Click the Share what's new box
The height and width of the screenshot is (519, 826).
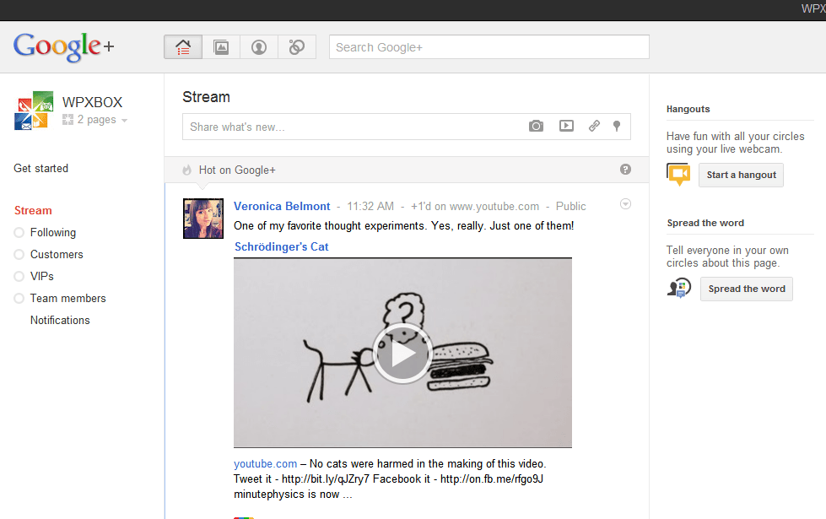(x=406, y=127)
